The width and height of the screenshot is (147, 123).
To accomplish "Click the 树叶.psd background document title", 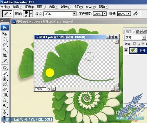I will (x=45, y=22).
